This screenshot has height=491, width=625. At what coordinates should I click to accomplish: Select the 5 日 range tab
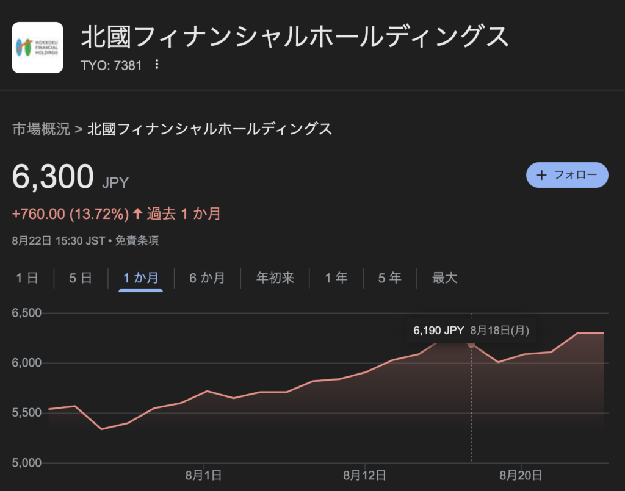[81, 278]
